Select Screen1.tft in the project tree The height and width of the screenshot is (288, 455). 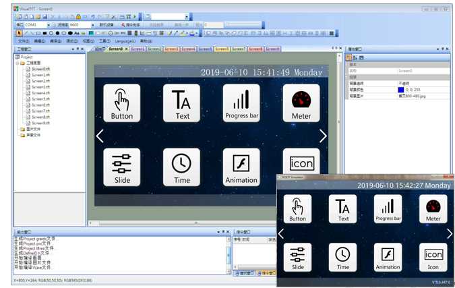(40, 75)
